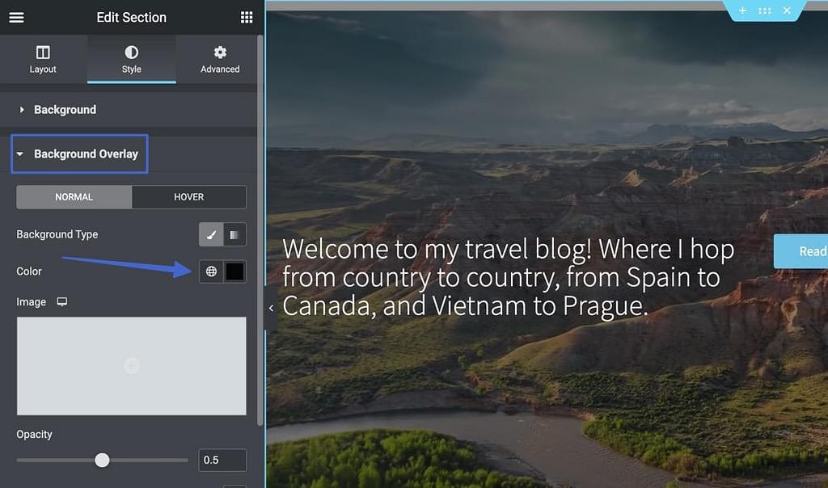828x488 pixels.
Task: Pick the black overlay color swatch
Action: tap(234, 271)
